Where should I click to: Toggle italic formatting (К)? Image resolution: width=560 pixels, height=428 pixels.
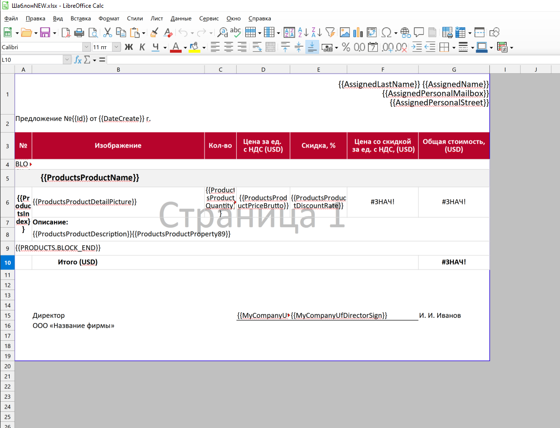(142, 47)
